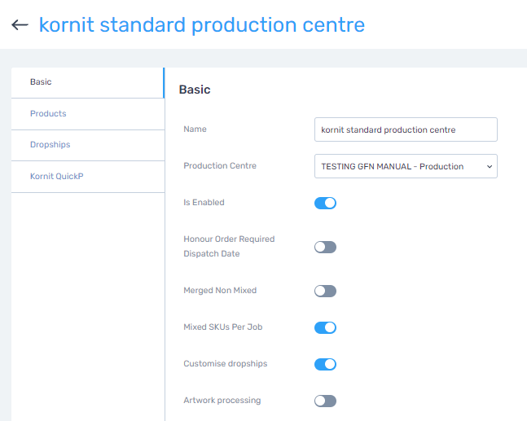Select the Basic tab in sidebar
Screen dimensions: 527x421
88,83
